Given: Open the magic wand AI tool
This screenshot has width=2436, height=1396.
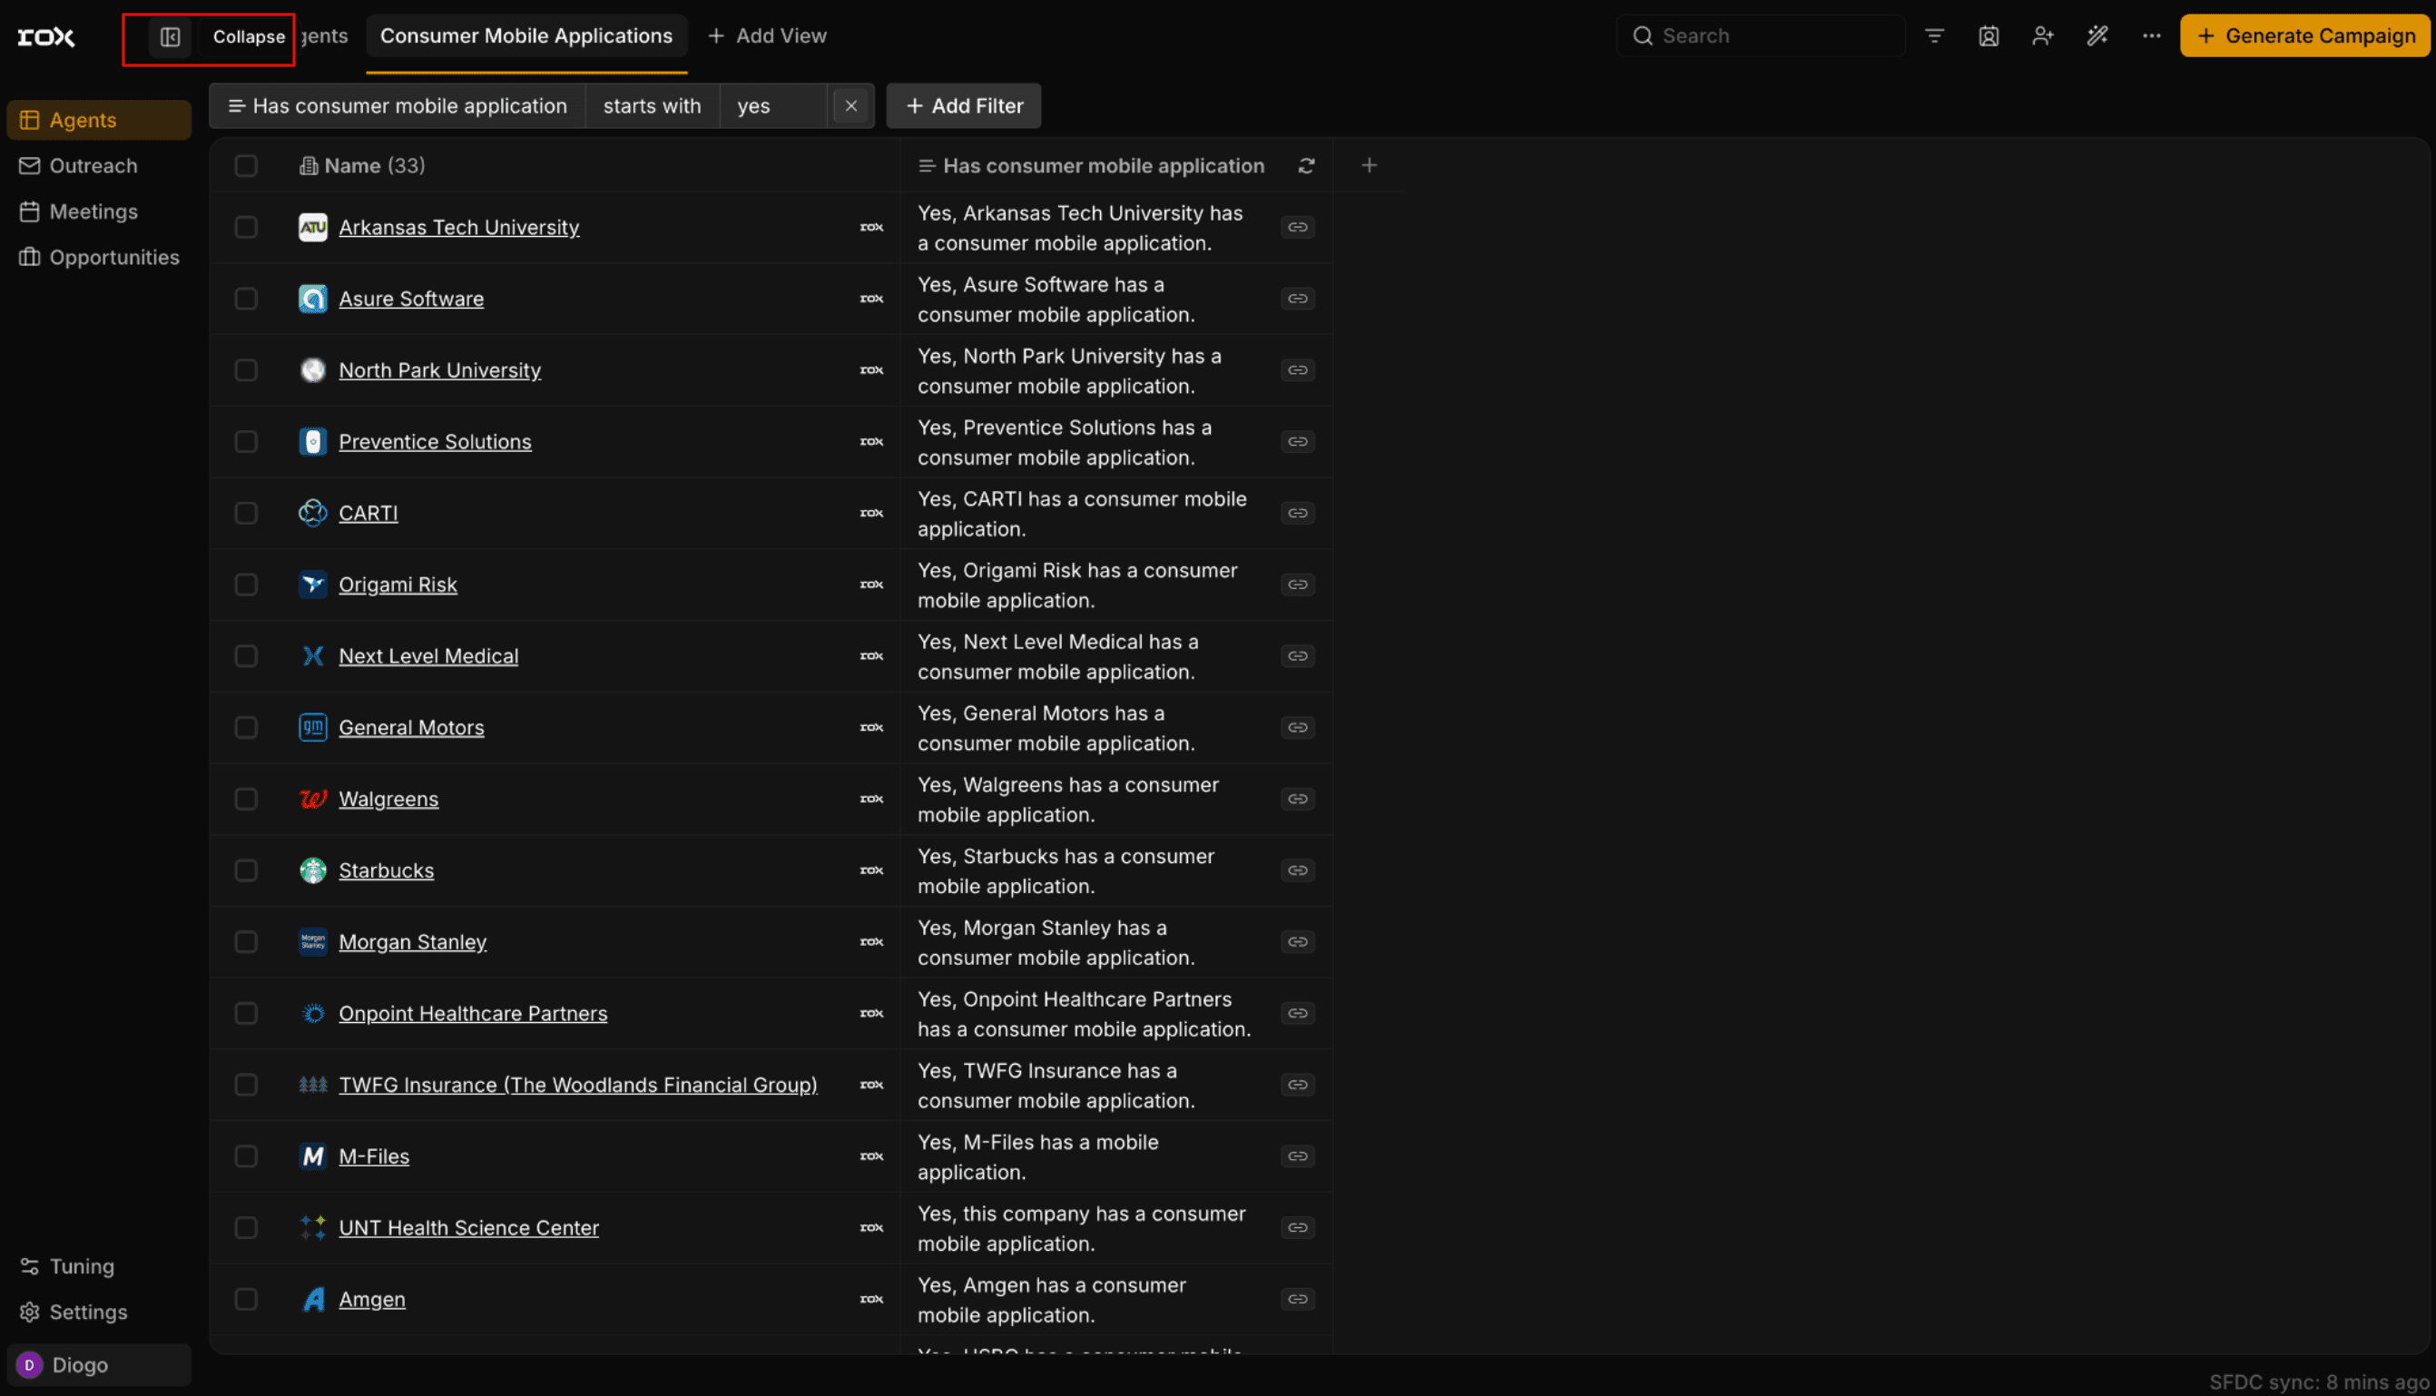Looking at the screenshot, I should click(x=2097, y=36).
